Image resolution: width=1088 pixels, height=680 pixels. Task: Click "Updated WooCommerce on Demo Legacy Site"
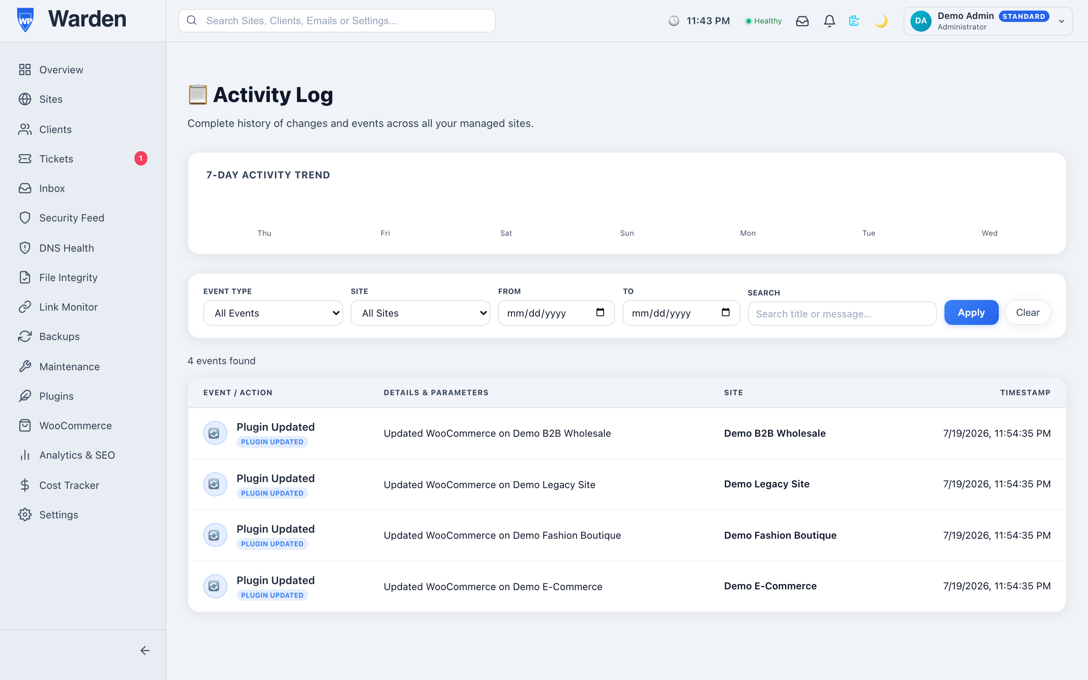pyautogui.click(x=489, y=484)
